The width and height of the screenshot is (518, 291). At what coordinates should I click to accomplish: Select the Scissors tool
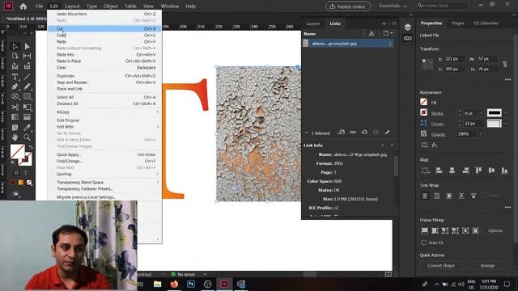tap(15, 107)
